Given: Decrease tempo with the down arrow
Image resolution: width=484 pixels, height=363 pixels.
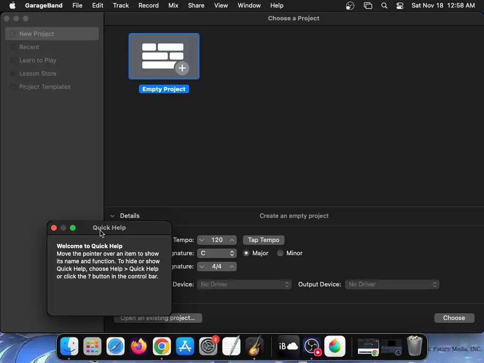Looking at the screenshot, I should coord(201,240).
